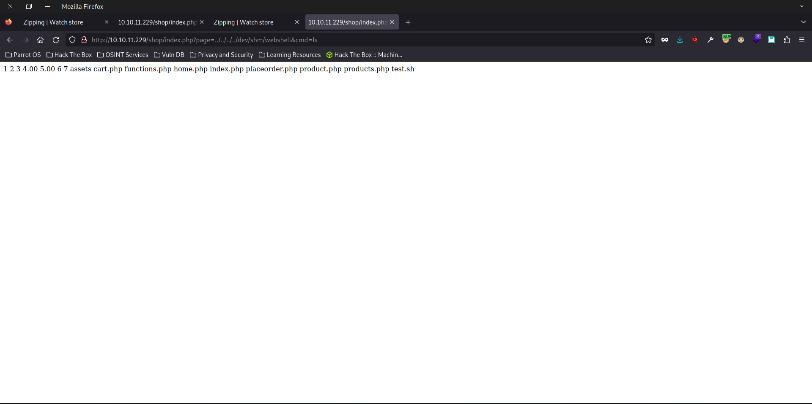Click the shield tracking protection icon

tap(72, 40)
